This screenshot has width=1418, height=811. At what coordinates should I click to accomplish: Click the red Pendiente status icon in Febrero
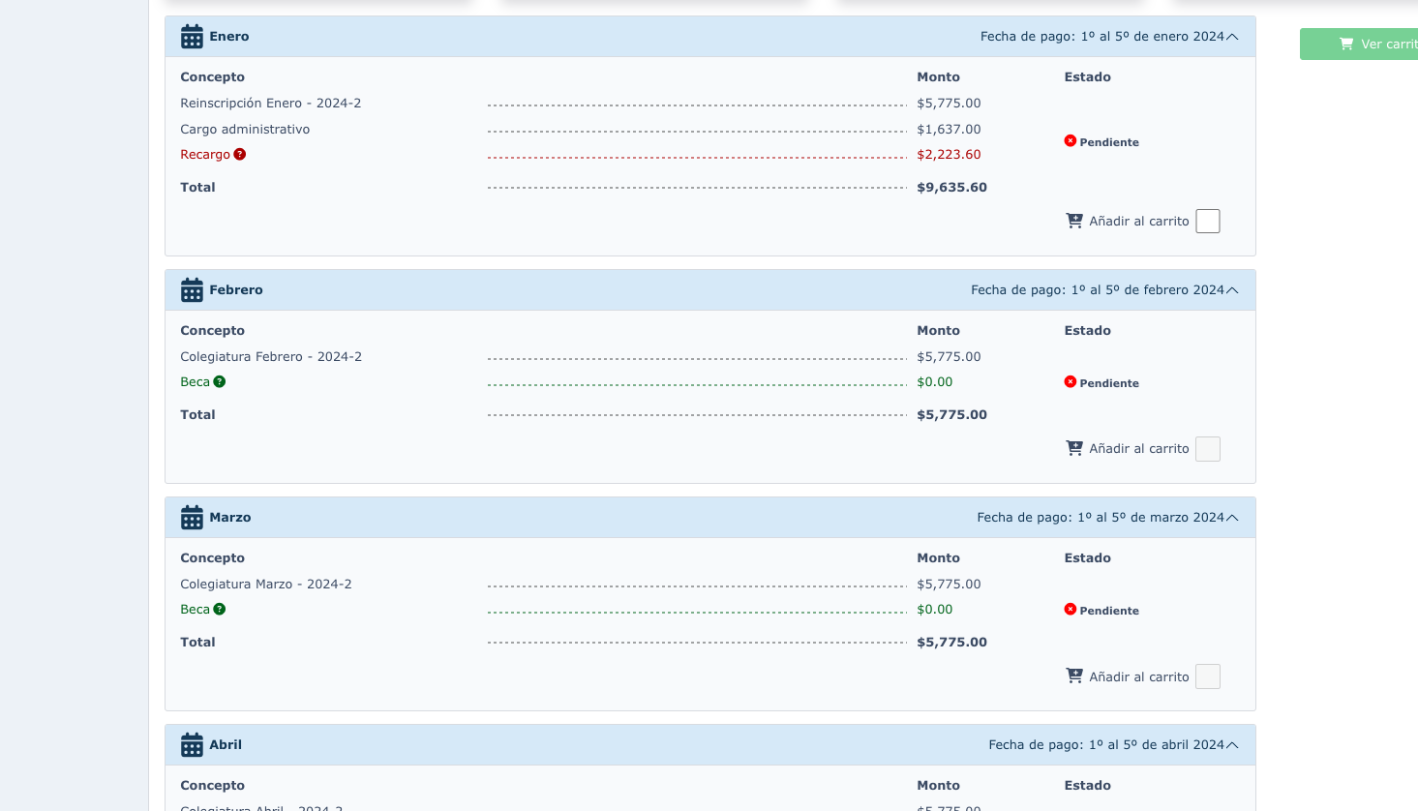click(x=1071, y=382)
